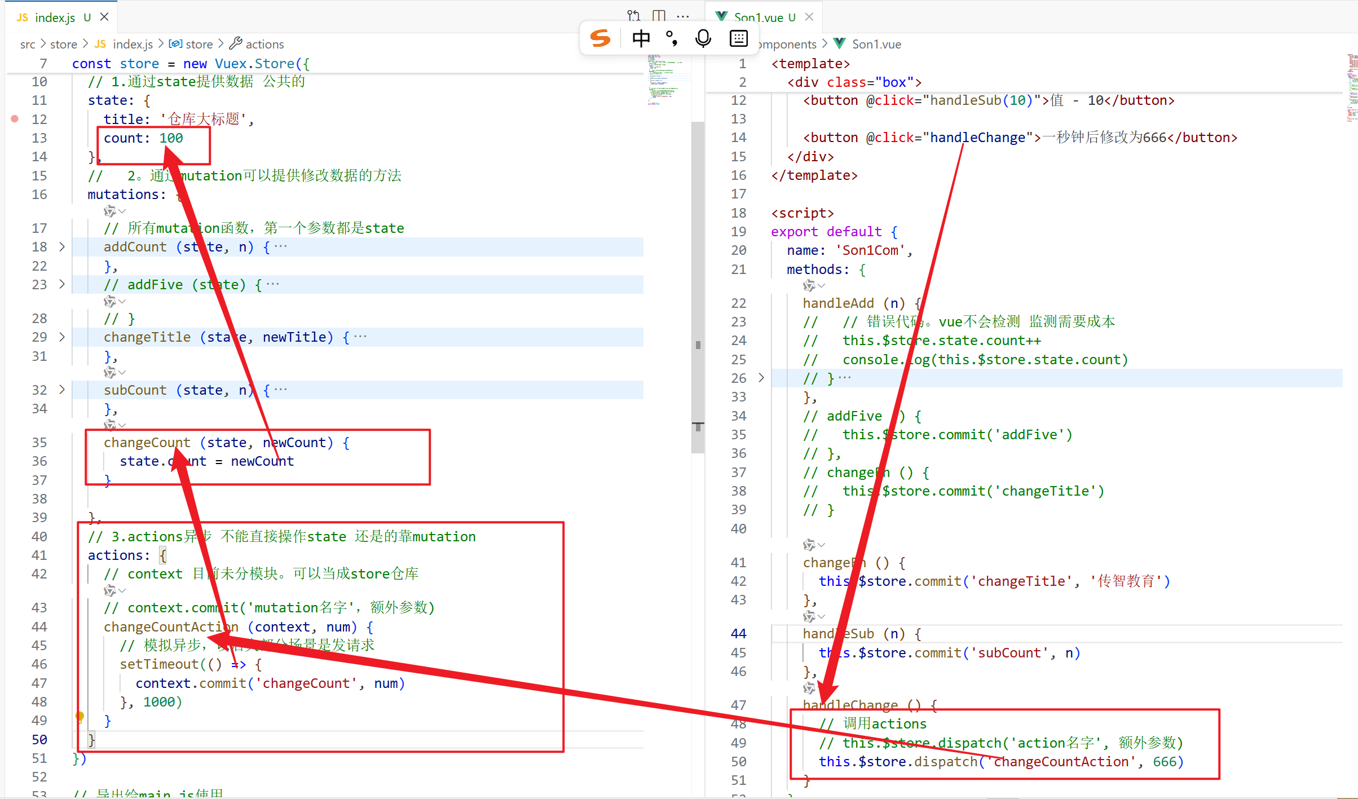Viewport: 1358px width, 799px height.
Task: Click the lightbulb quick-fix icon at line 49
Action: click(x=80, y=717)
